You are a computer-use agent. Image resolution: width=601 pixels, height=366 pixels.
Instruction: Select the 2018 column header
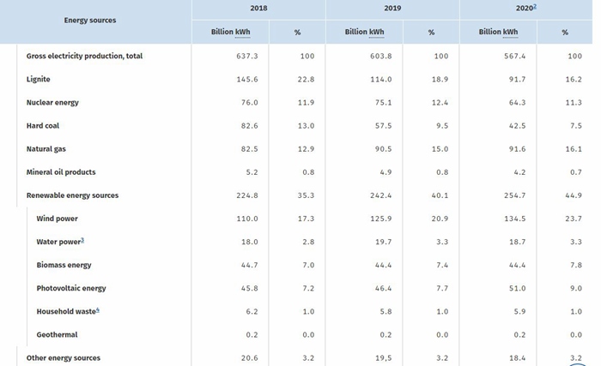click(x=258, y=8)
